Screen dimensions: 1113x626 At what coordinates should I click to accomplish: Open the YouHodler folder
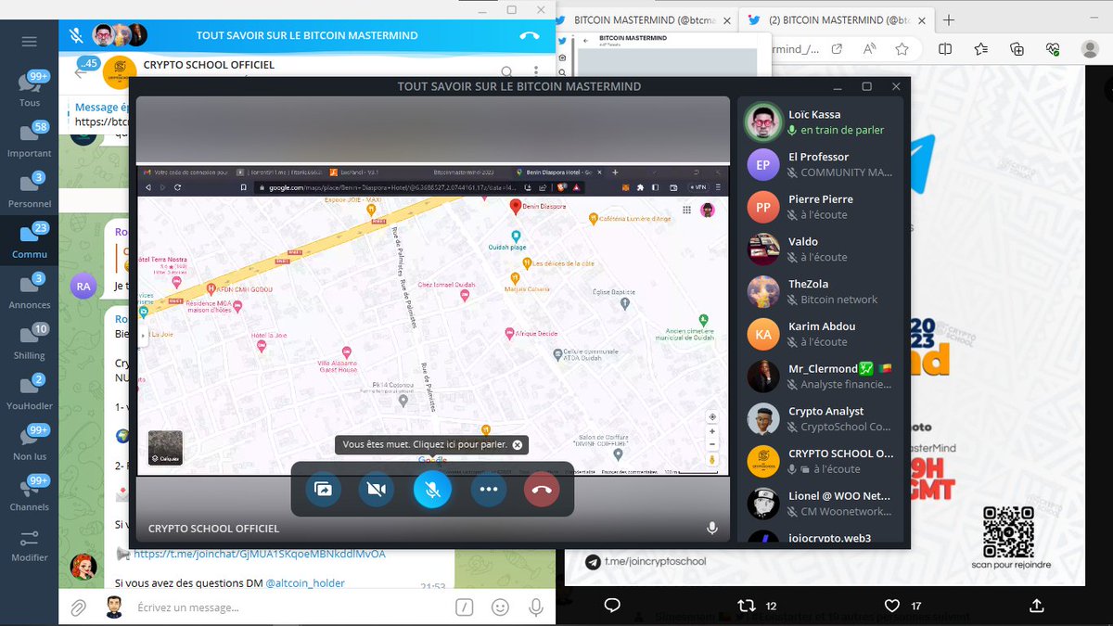point(30,391)
